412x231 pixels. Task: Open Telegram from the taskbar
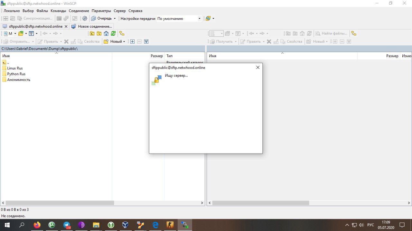[x=67, y=225]
